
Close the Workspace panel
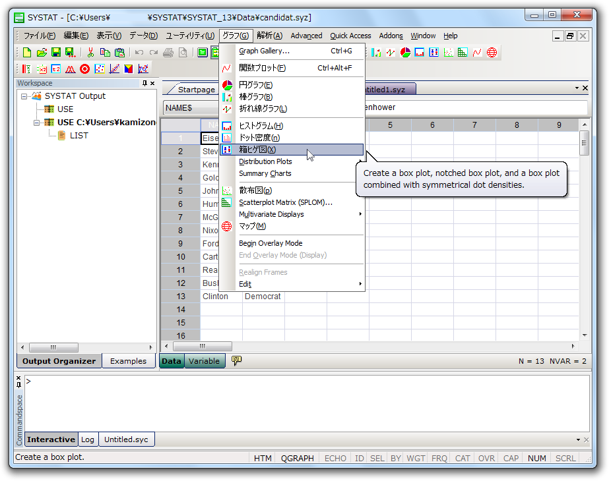pos(152,83)
